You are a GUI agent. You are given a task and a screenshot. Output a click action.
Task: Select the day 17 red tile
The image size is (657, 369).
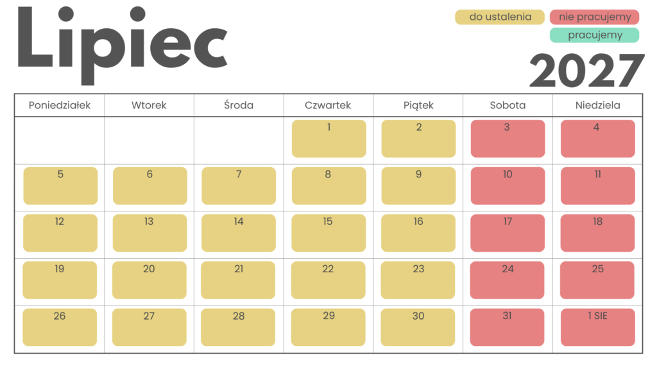pos(508,233)
